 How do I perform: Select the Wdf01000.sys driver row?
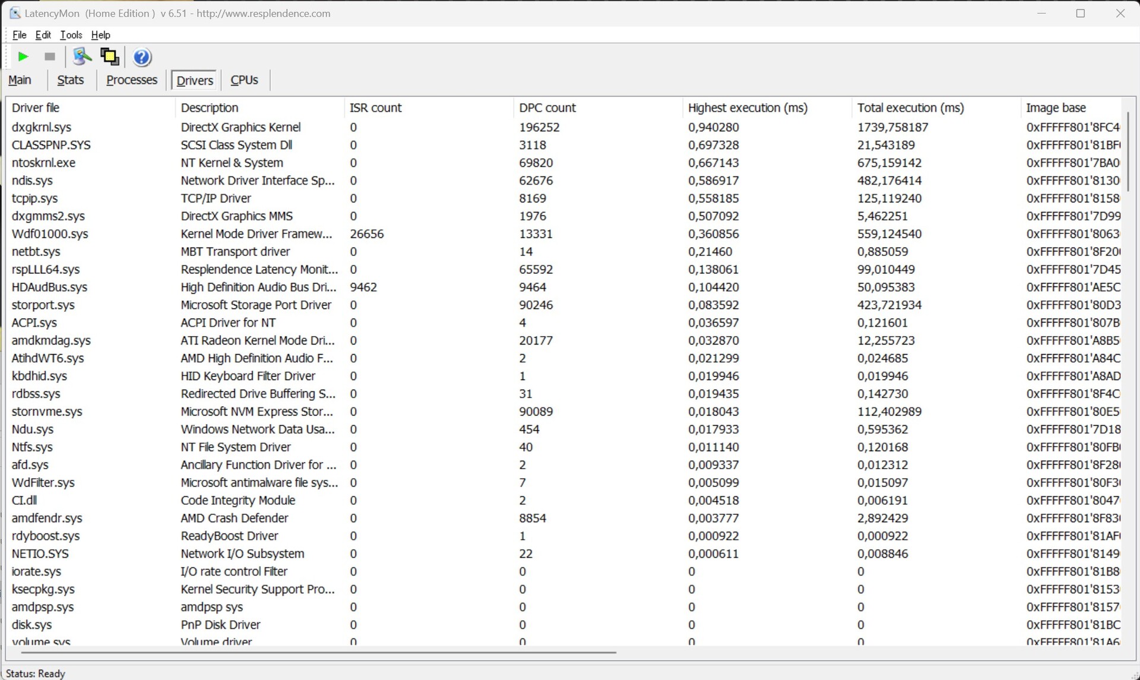point(50,234)
